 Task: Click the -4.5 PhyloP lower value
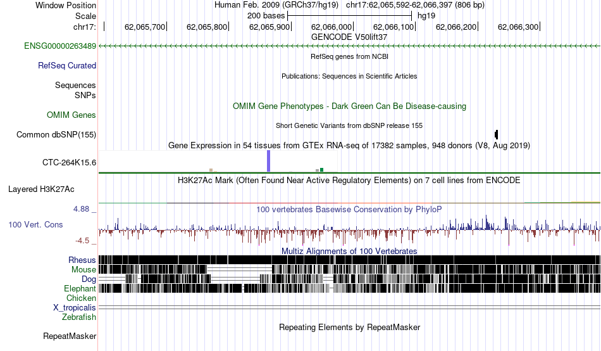coord(82,241)
